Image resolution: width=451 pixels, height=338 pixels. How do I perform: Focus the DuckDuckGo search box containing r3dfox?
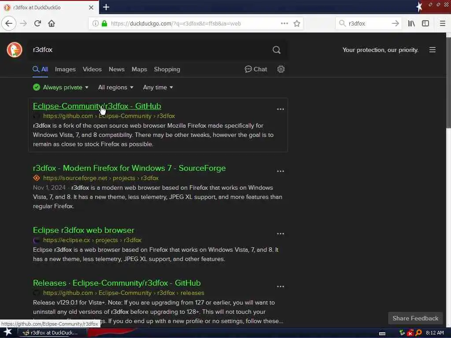150,50
